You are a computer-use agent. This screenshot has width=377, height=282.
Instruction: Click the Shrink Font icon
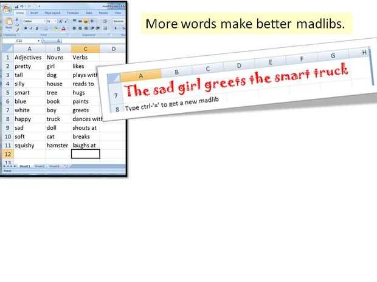(x=66, y=21)
